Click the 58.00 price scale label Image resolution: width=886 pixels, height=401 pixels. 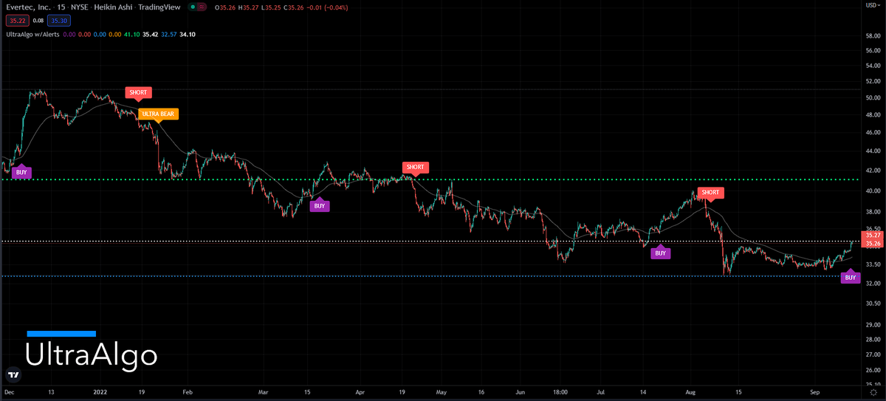[873, 36]
